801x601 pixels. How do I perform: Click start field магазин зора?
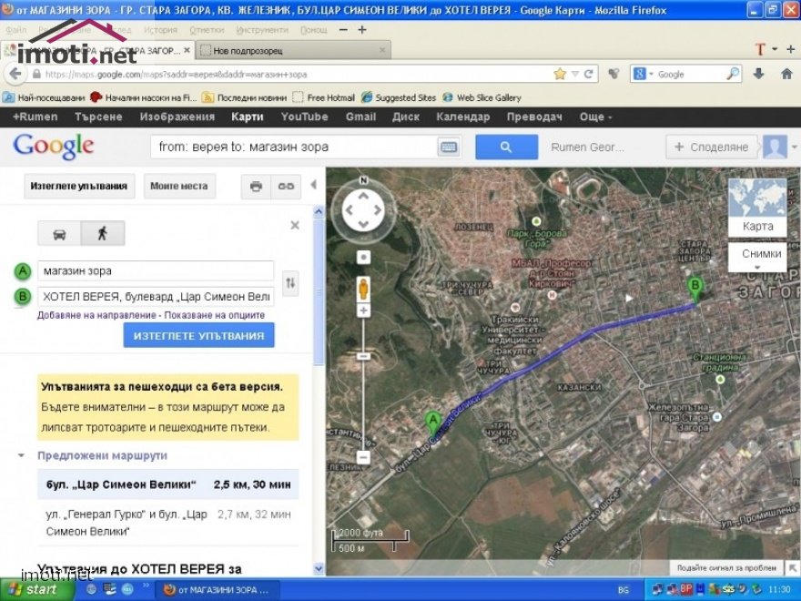pos(156,270)
